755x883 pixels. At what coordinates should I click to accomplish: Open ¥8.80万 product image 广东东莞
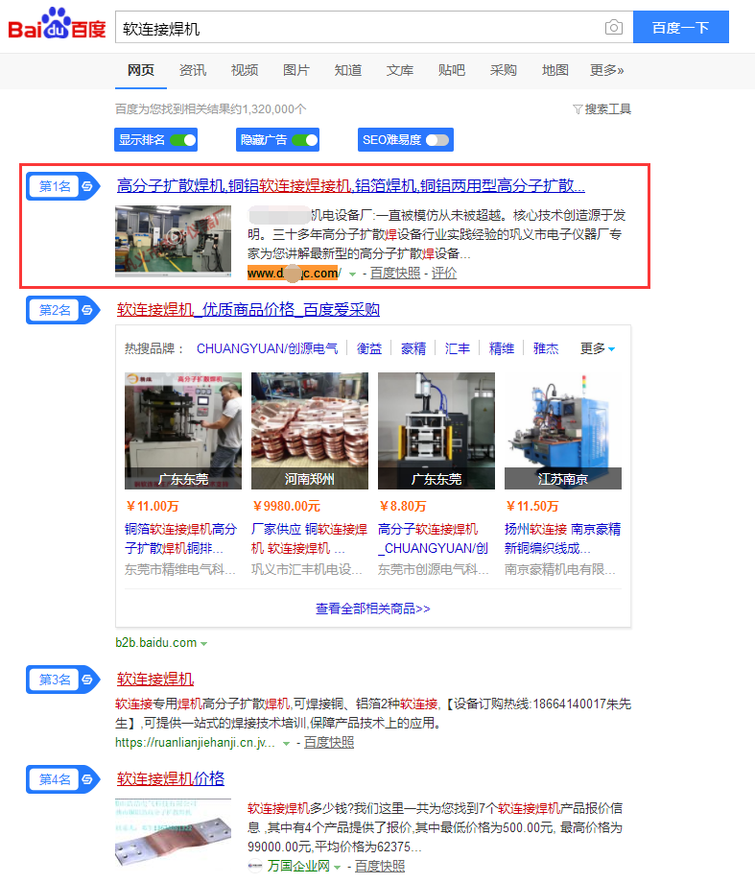pos(436,431)
